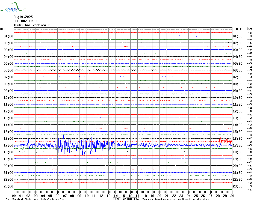
Task: Click the 18:00 hour label
Action: tap(8, 152)
